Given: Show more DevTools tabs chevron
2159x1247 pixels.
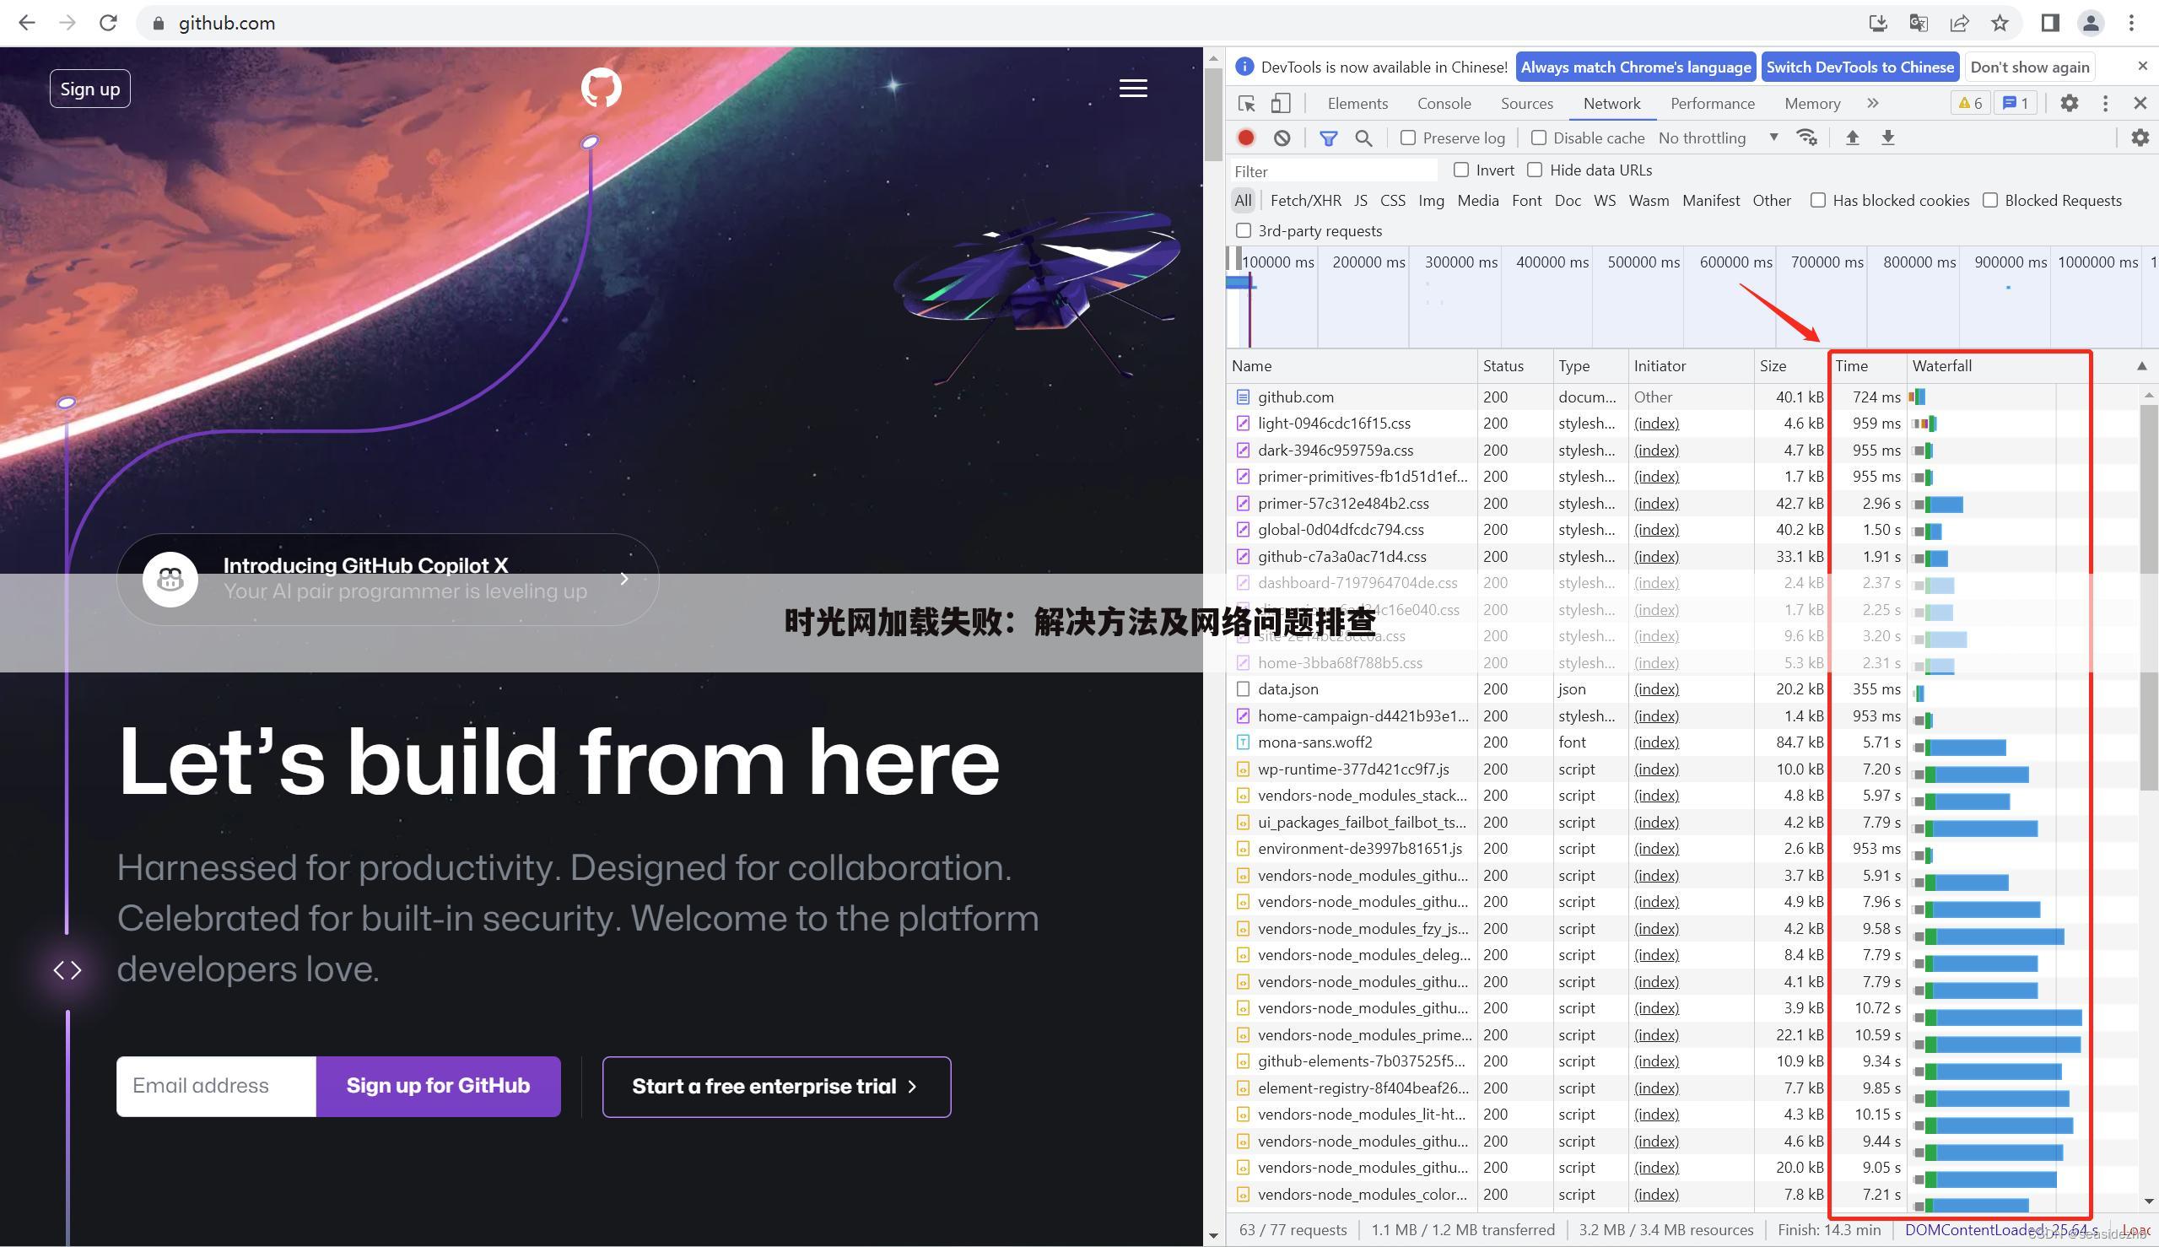Looking at the screenshot, I should (1873, 104).
